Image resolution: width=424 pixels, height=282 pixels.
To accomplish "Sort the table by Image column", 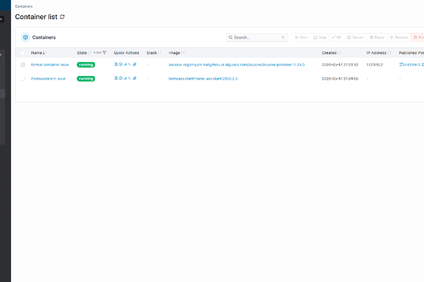I will pos(176,53).
